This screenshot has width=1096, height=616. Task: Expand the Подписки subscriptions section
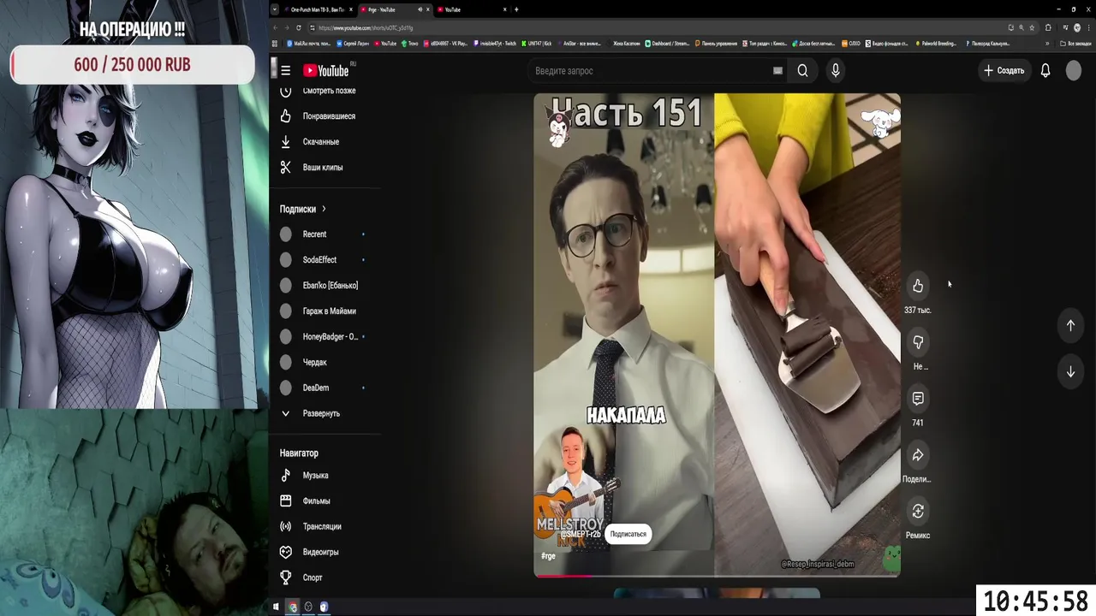(303, 209)
